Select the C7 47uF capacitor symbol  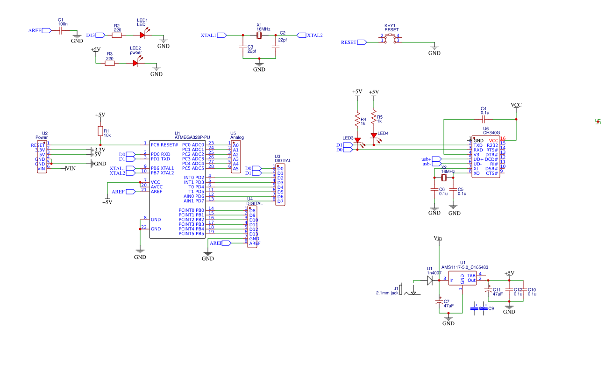click(x=439, y=301)
